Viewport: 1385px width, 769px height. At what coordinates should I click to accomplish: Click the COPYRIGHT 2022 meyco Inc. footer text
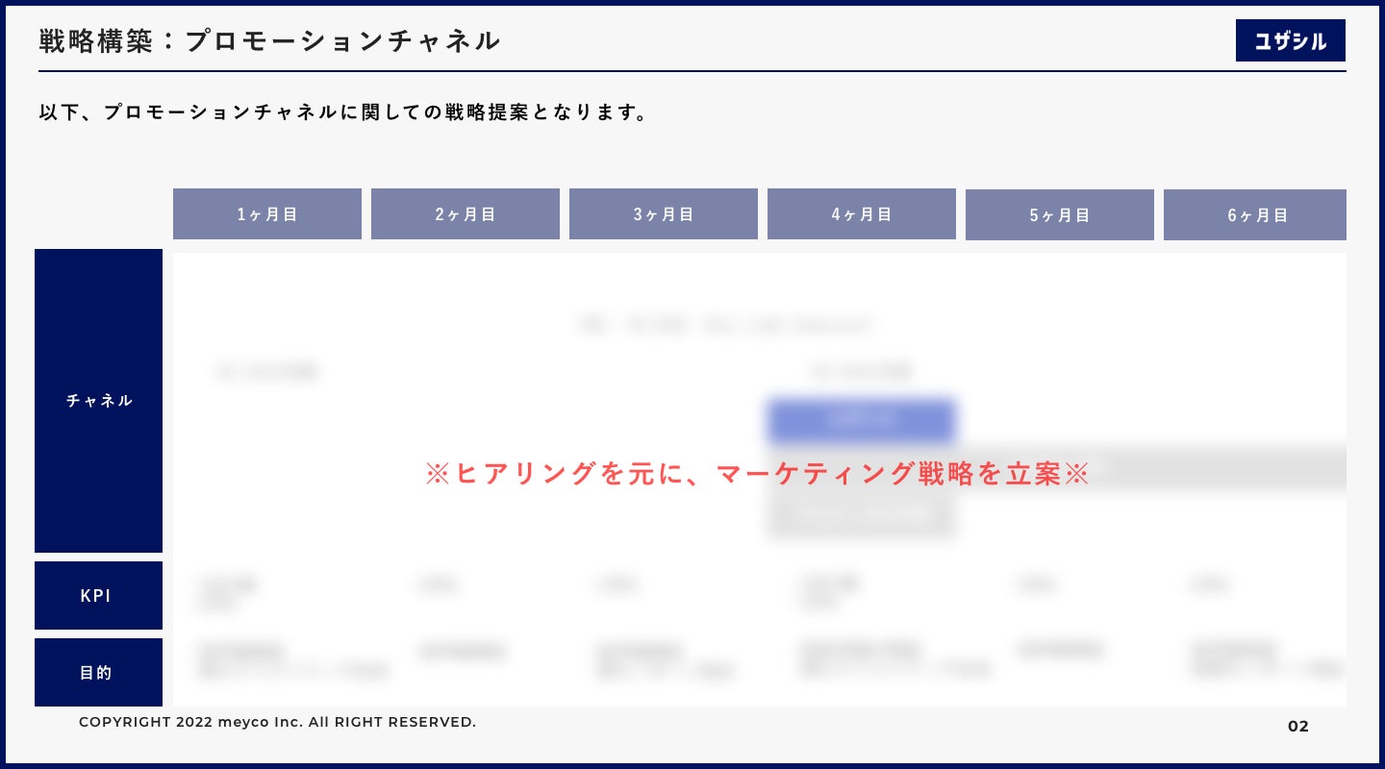click(x=277, y=722)
